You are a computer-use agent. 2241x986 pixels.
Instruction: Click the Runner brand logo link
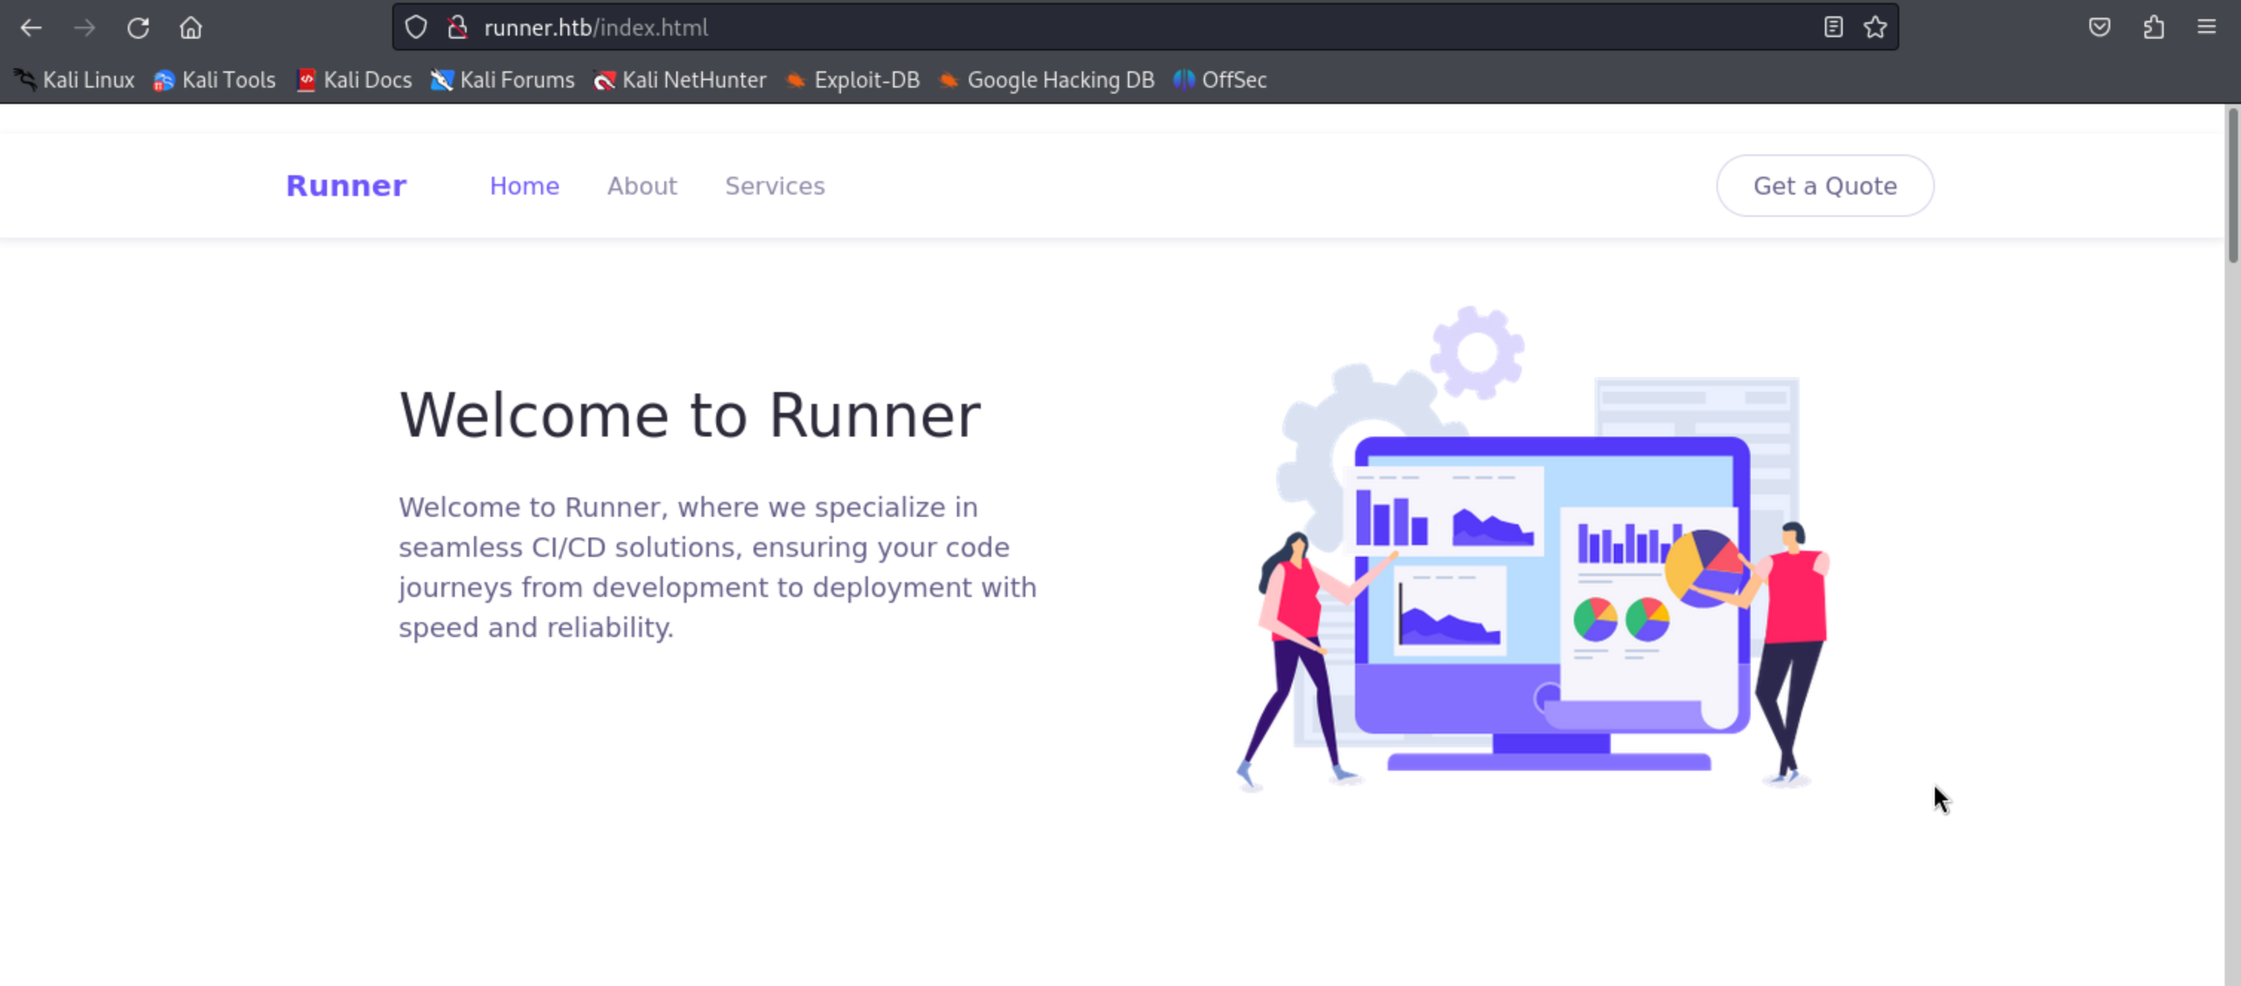(x=346, y=186)
